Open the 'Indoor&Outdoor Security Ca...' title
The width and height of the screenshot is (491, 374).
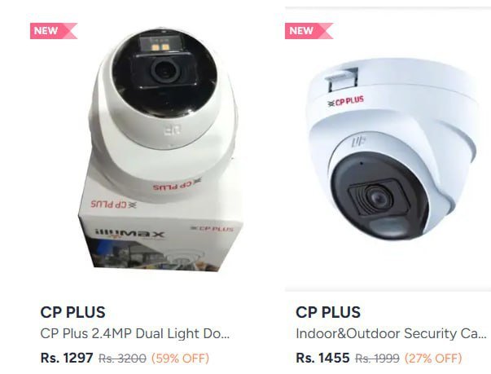click(x=391, y=333)
